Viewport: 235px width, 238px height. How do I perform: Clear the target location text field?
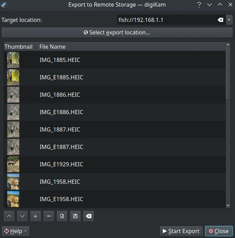tap(220, 20)
